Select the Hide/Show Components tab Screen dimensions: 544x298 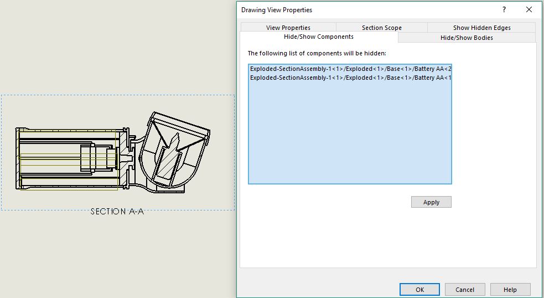[318, 37]
